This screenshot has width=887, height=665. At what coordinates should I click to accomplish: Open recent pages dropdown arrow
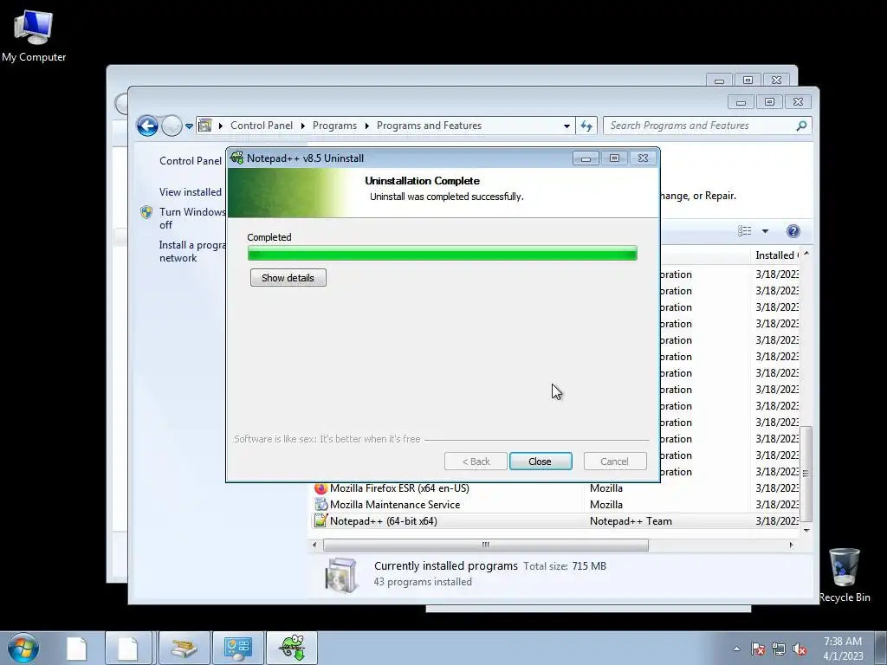pyautogui.click(x=189, y=126)
